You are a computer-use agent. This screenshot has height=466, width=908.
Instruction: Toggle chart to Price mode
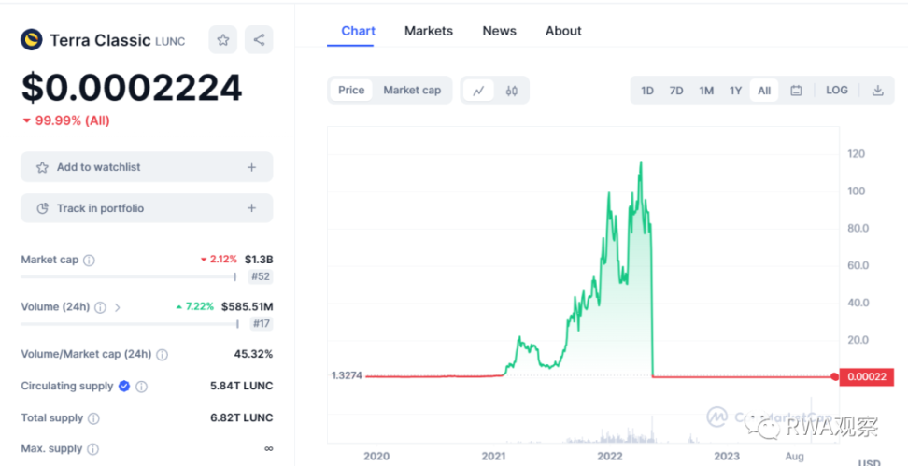click(x=351, y=91)
